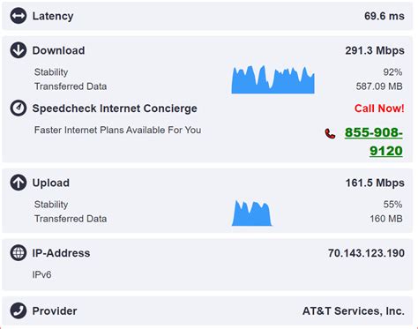418x329 pixels.
Task: Select the 291.3 Mbps download result
Action: [375, 50]
